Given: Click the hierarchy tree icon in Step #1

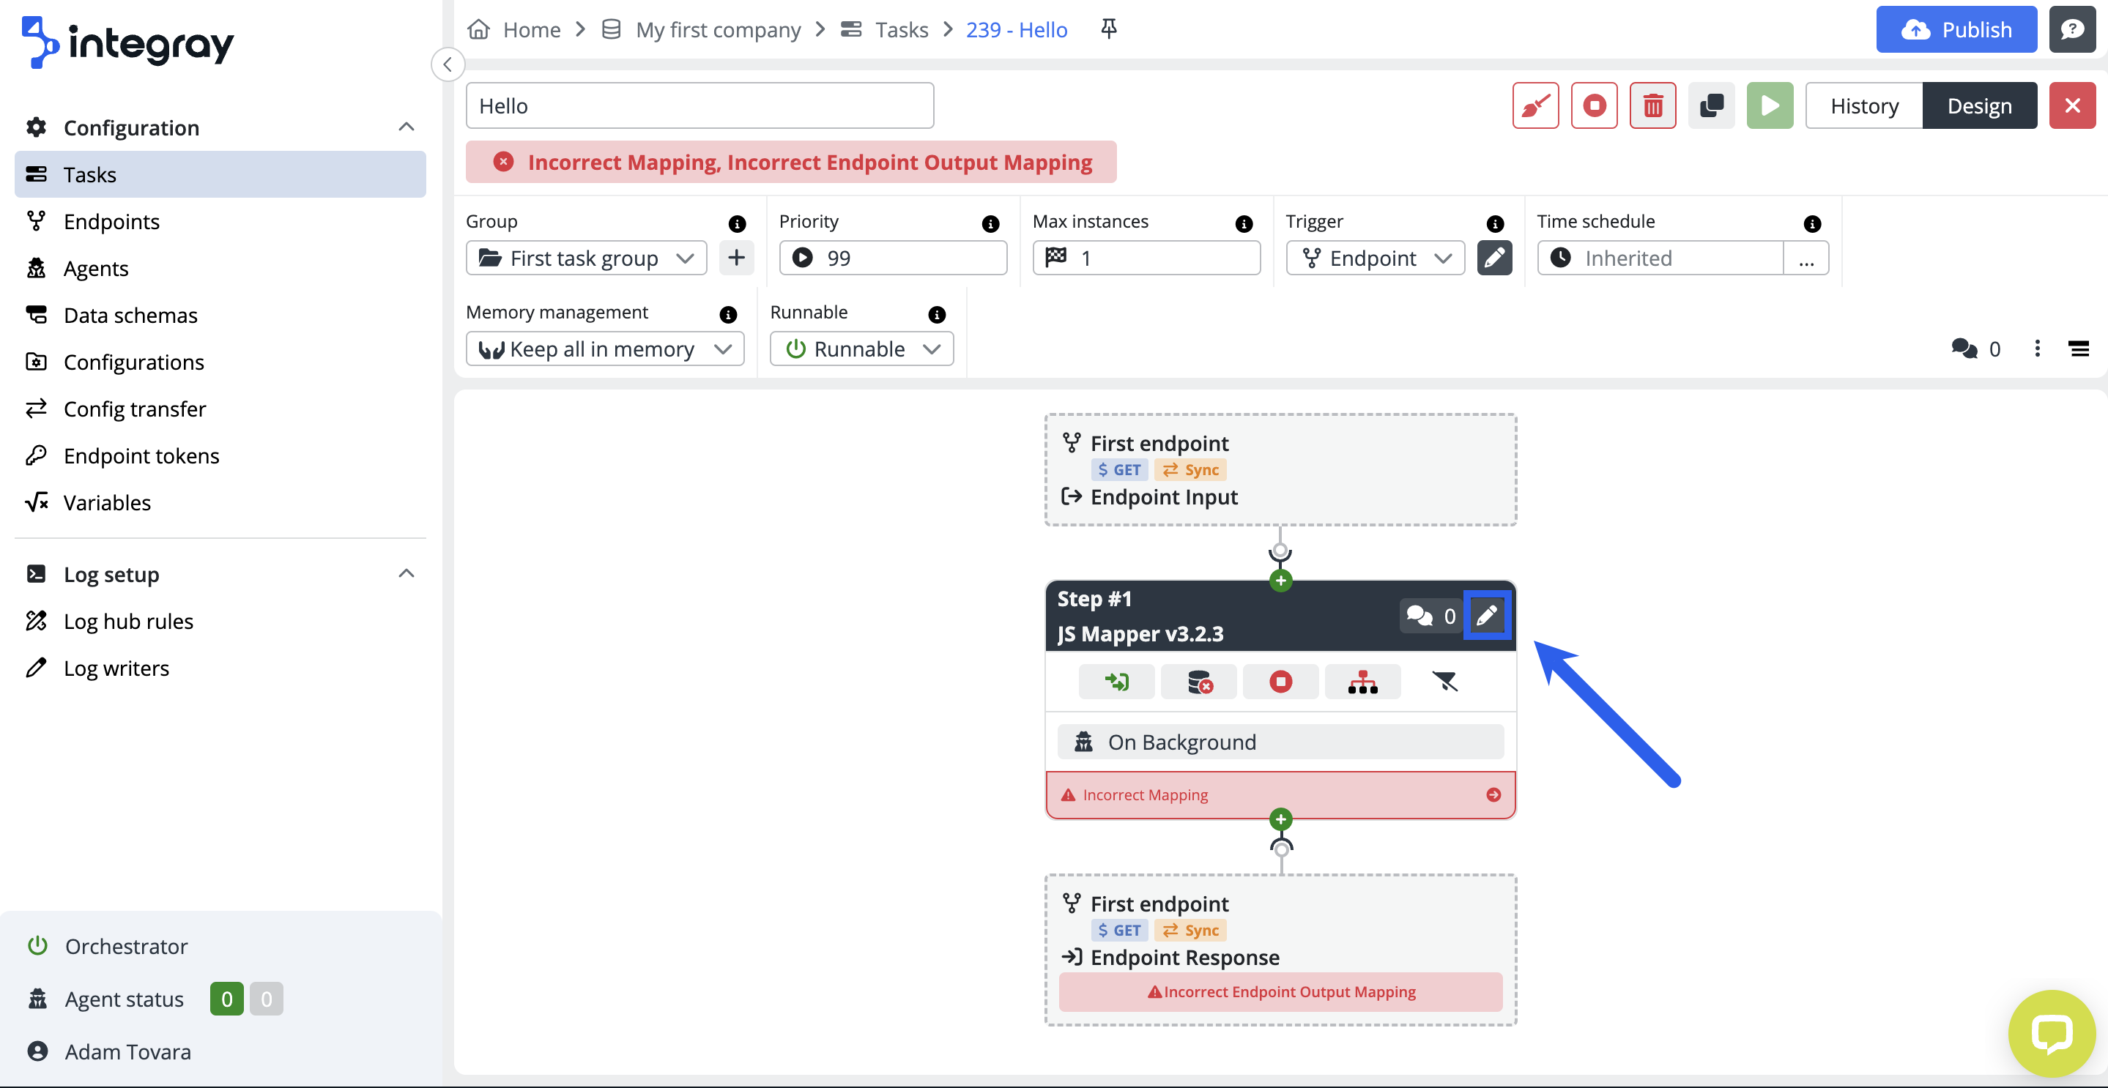Looking at the screenshot, I should [1362, 682].
